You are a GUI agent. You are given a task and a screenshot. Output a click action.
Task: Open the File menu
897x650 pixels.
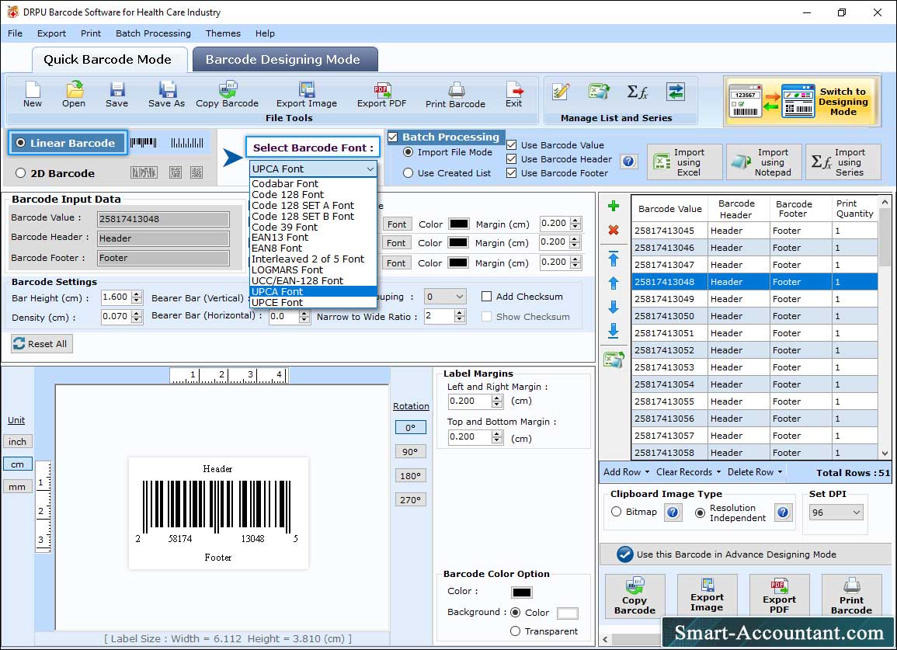(x=16, y=33)
